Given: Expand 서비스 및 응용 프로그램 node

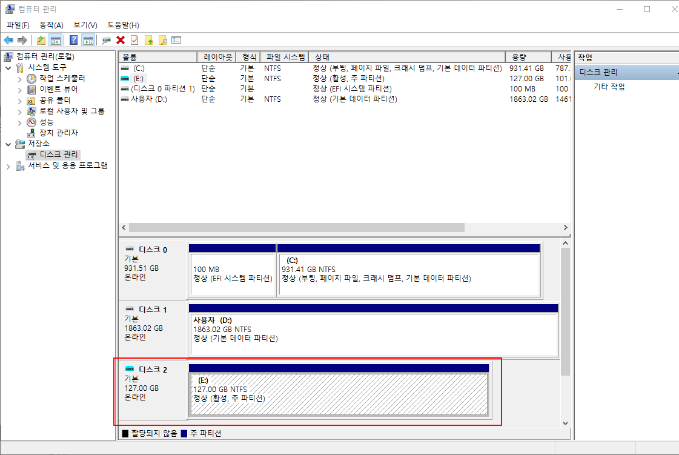Looking at the screenshot, I should coord(8,166).
